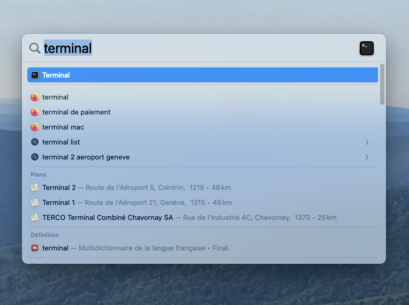The image size is (409, 305).
Task: Click dictionary icon beside terminal definition
Action: (x=35, y=248)
